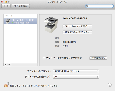The height and width of the screenshot is (91, 115).
Task: Open help with the question mark button
Action: pos(110,85)
